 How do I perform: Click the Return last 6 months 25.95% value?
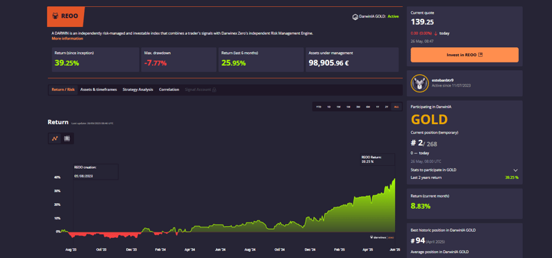pos(233,63)
